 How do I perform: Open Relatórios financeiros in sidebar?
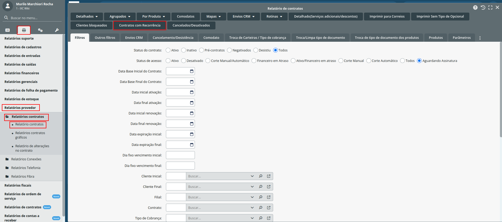tap(22, 73)
